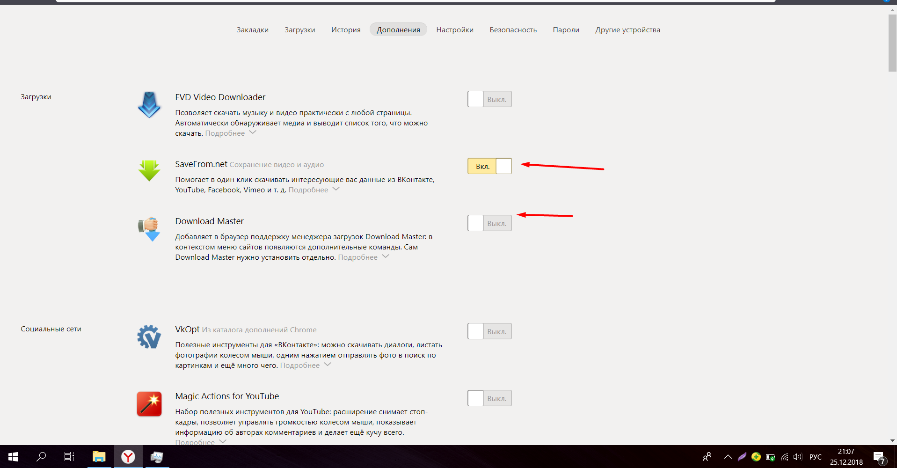Open File Explorer from the taskbar
The width and height of the screenshot is (897, 468).
pos(99,457)
